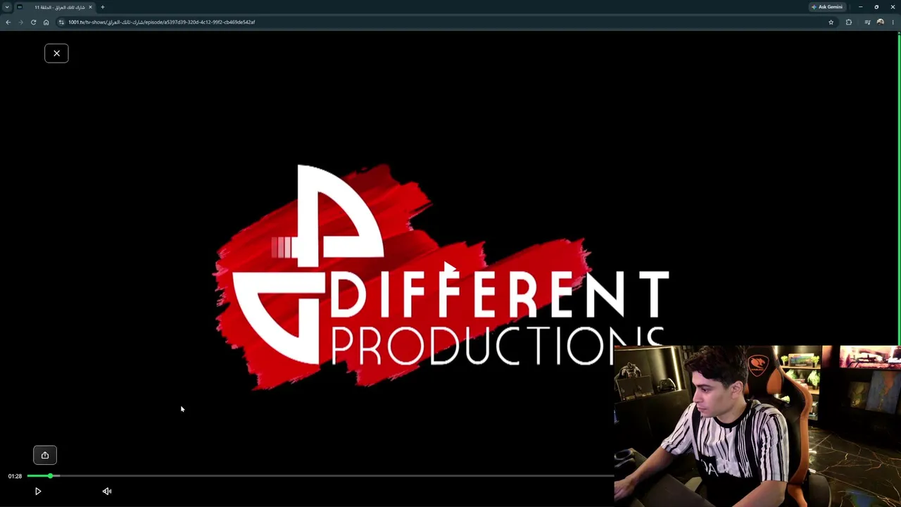
Task: Mute the video with the speaker icon
Action: [x=107, y=492]
